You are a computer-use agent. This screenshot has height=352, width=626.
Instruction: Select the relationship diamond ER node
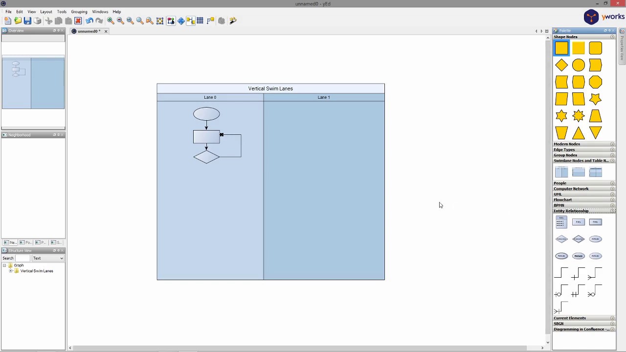pyautogui.click(x=561, y=239)
